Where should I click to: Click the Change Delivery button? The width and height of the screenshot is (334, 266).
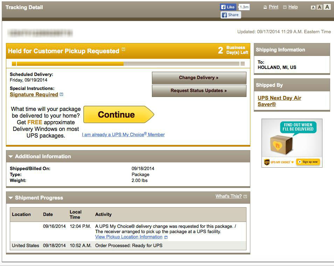coord(199,78)
